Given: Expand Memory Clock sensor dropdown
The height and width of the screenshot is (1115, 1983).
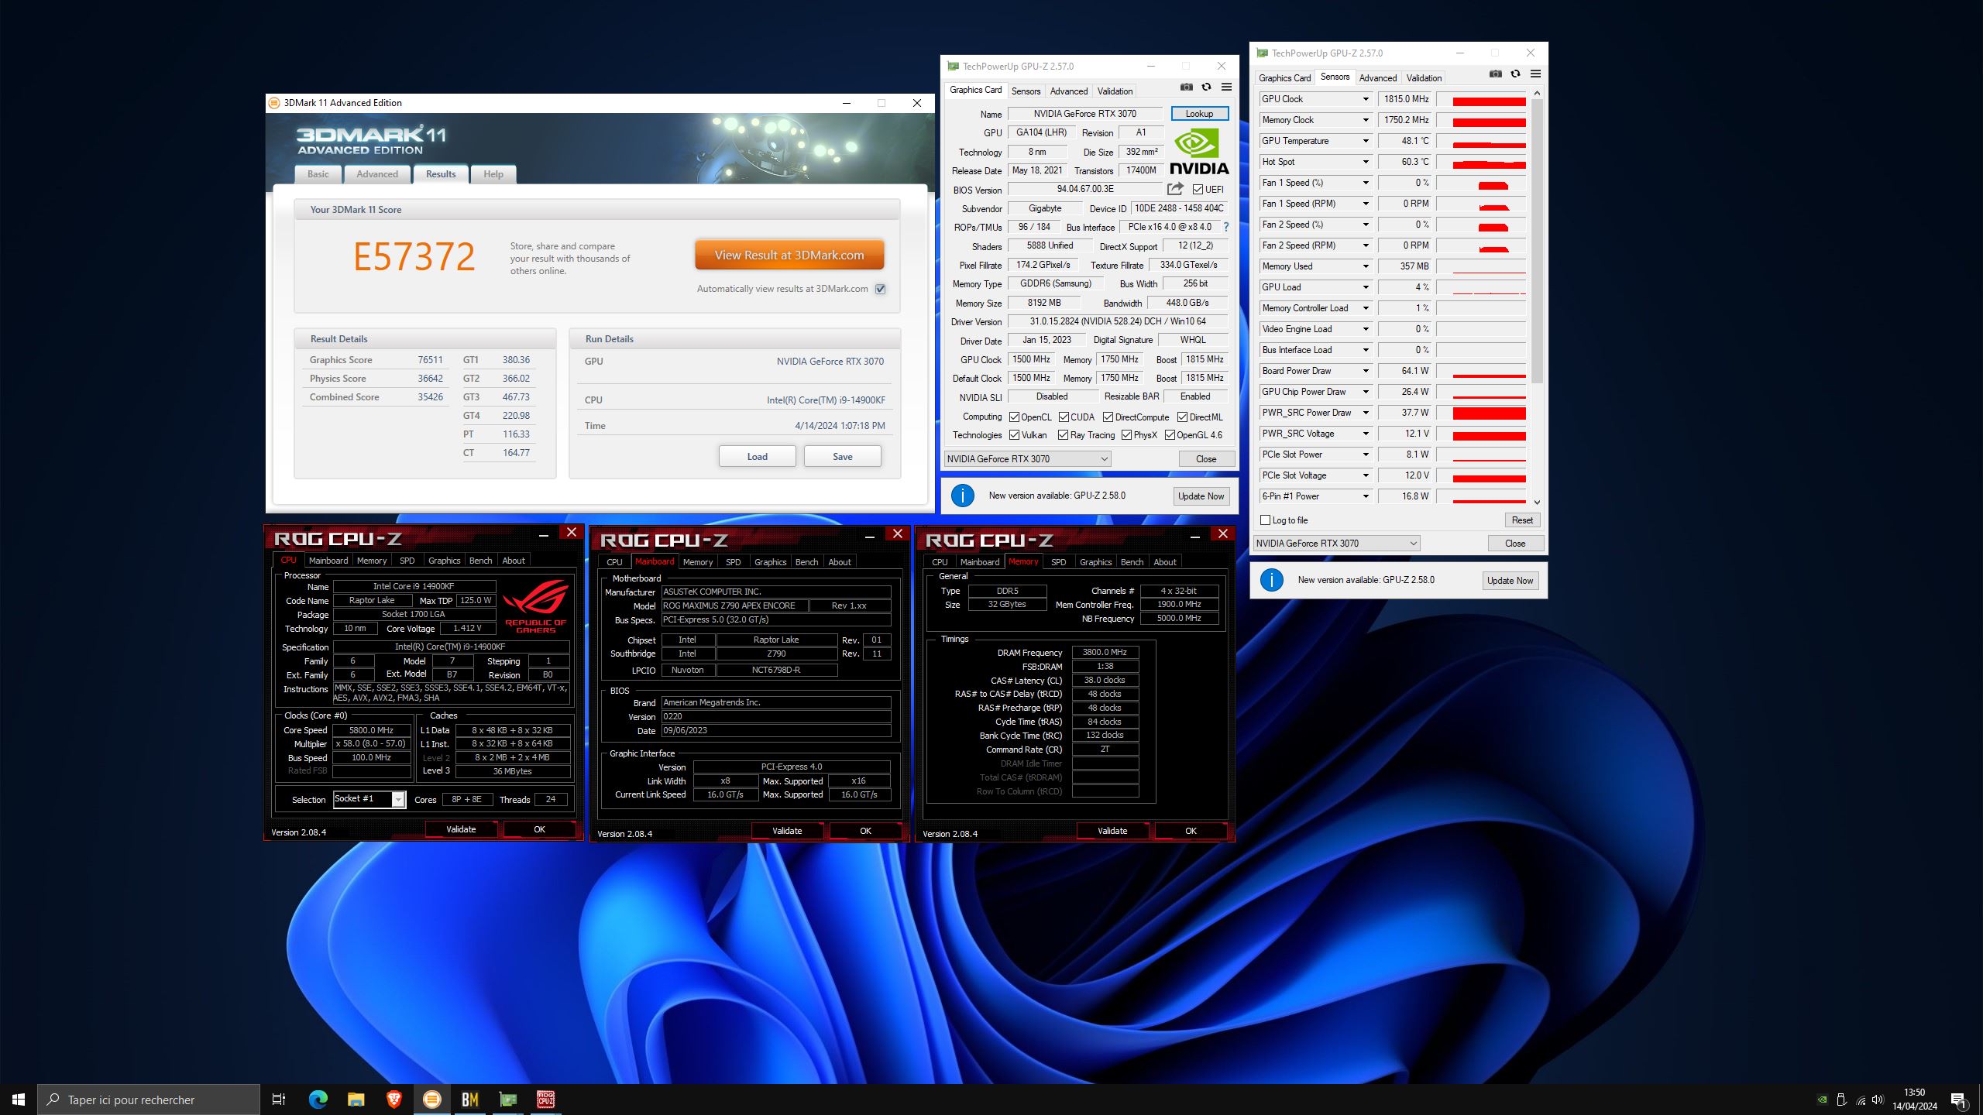Looking at the screenshot, I should 1366,120.
